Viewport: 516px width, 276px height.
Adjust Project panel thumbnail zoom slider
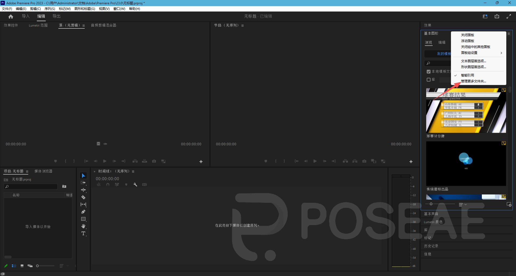click(45, 266)
